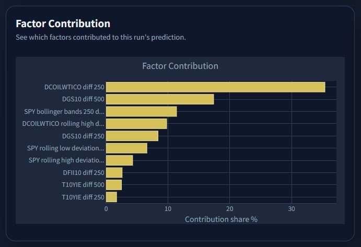Click the DGS10 diff 500 axis label
The width and height of the screenshot is (361, 247).
tap(83, 99)
